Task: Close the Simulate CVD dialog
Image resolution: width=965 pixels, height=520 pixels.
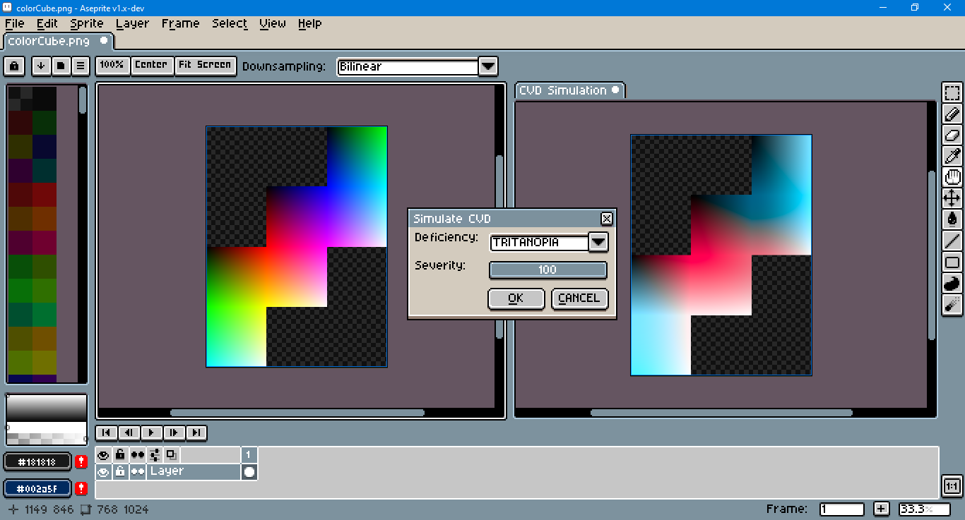Action: click(606, 219)
